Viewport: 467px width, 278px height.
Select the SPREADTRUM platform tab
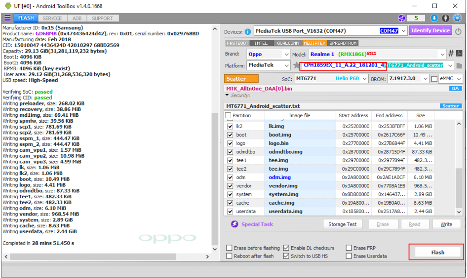pos(343,43)
